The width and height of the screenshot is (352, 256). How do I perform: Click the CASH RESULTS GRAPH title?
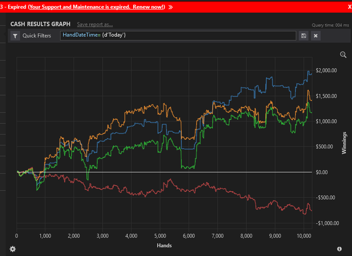click(x=40, y=24)
